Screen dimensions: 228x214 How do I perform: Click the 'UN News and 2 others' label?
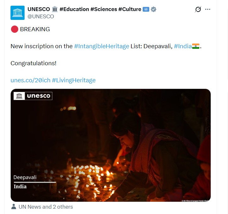(x=46, y=207)
